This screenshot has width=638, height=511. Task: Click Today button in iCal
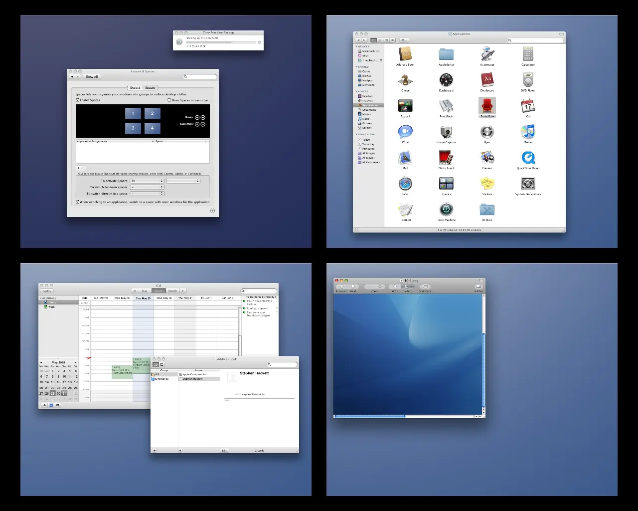[47, 291]
